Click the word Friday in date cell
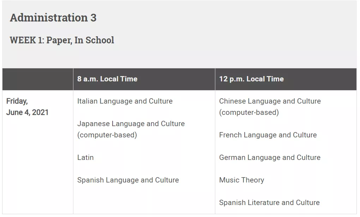Image resolution: width=360 pixels, height=217 pixels. click(17, 101)
